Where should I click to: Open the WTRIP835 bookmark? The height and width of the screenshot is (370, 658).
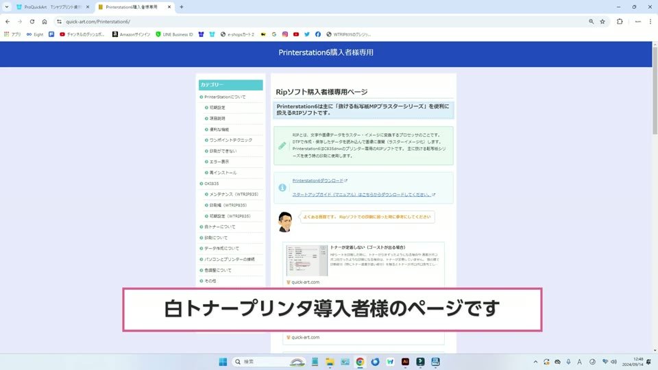tap(348, 34)
